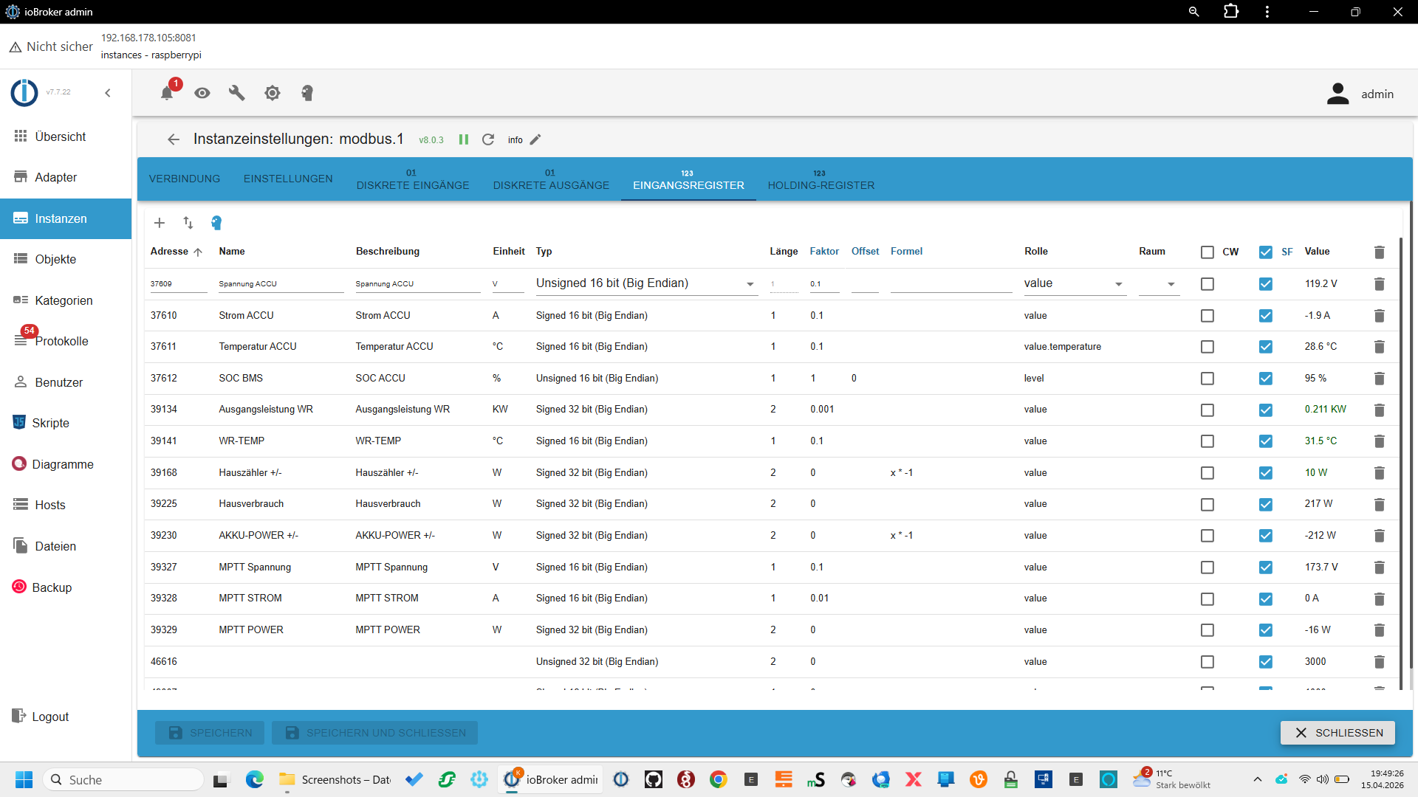Delete the Temperatur ACCU row
1418x797 pixels.
(1379, 347)
